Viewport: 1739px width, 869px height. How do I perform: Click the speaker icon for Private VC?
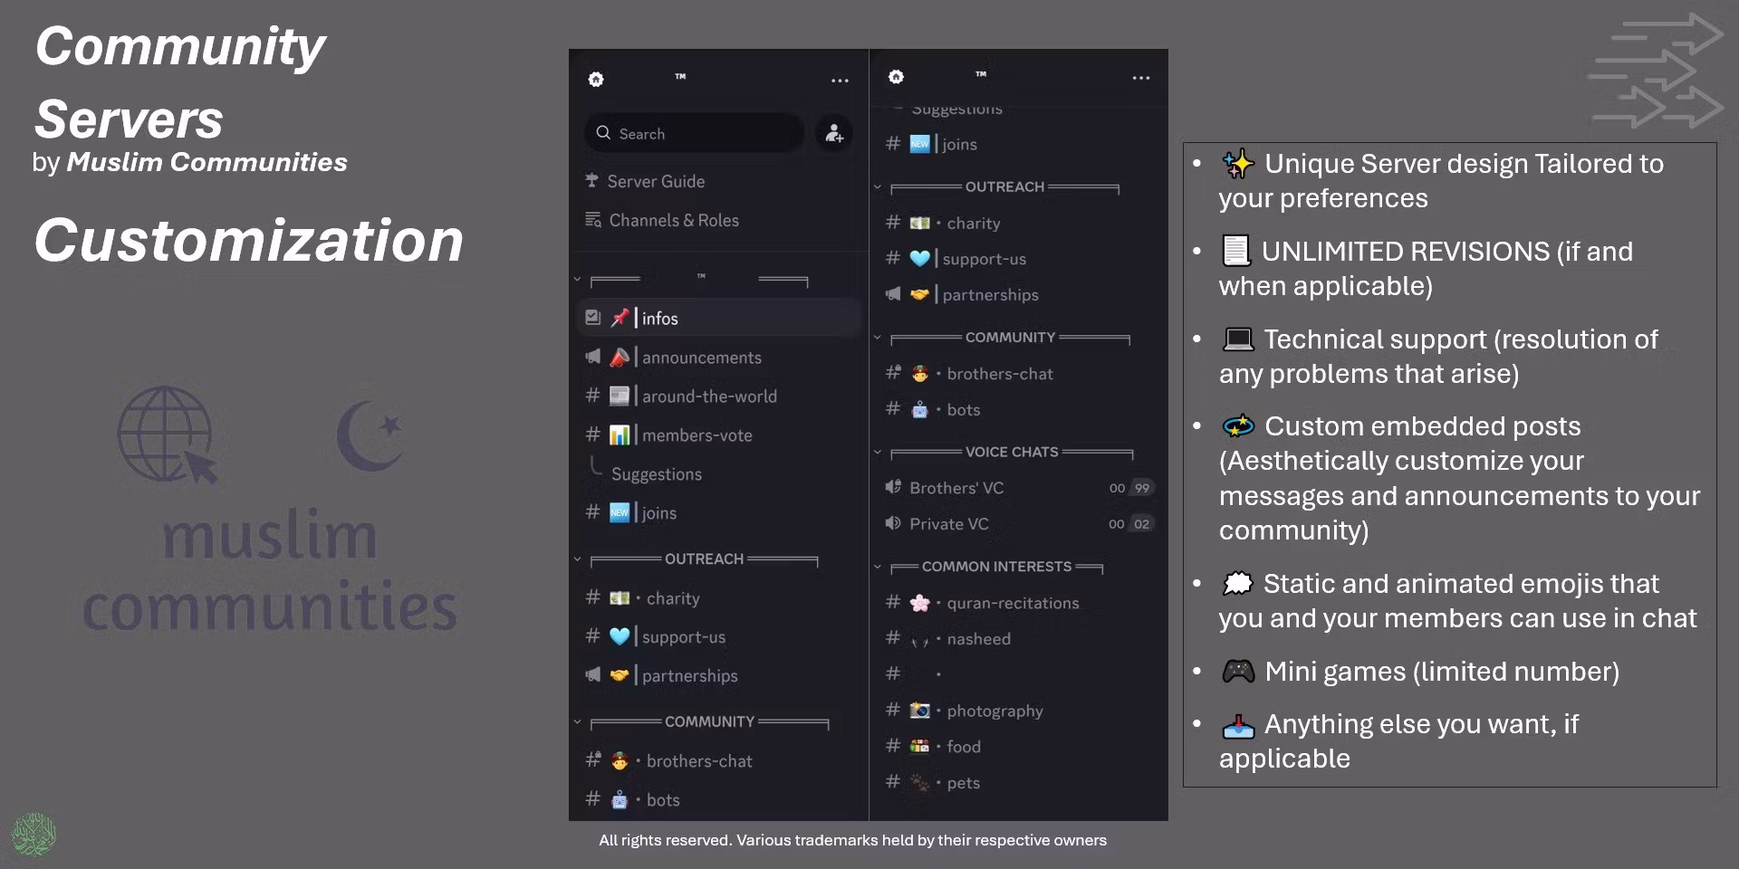(893, 524)
